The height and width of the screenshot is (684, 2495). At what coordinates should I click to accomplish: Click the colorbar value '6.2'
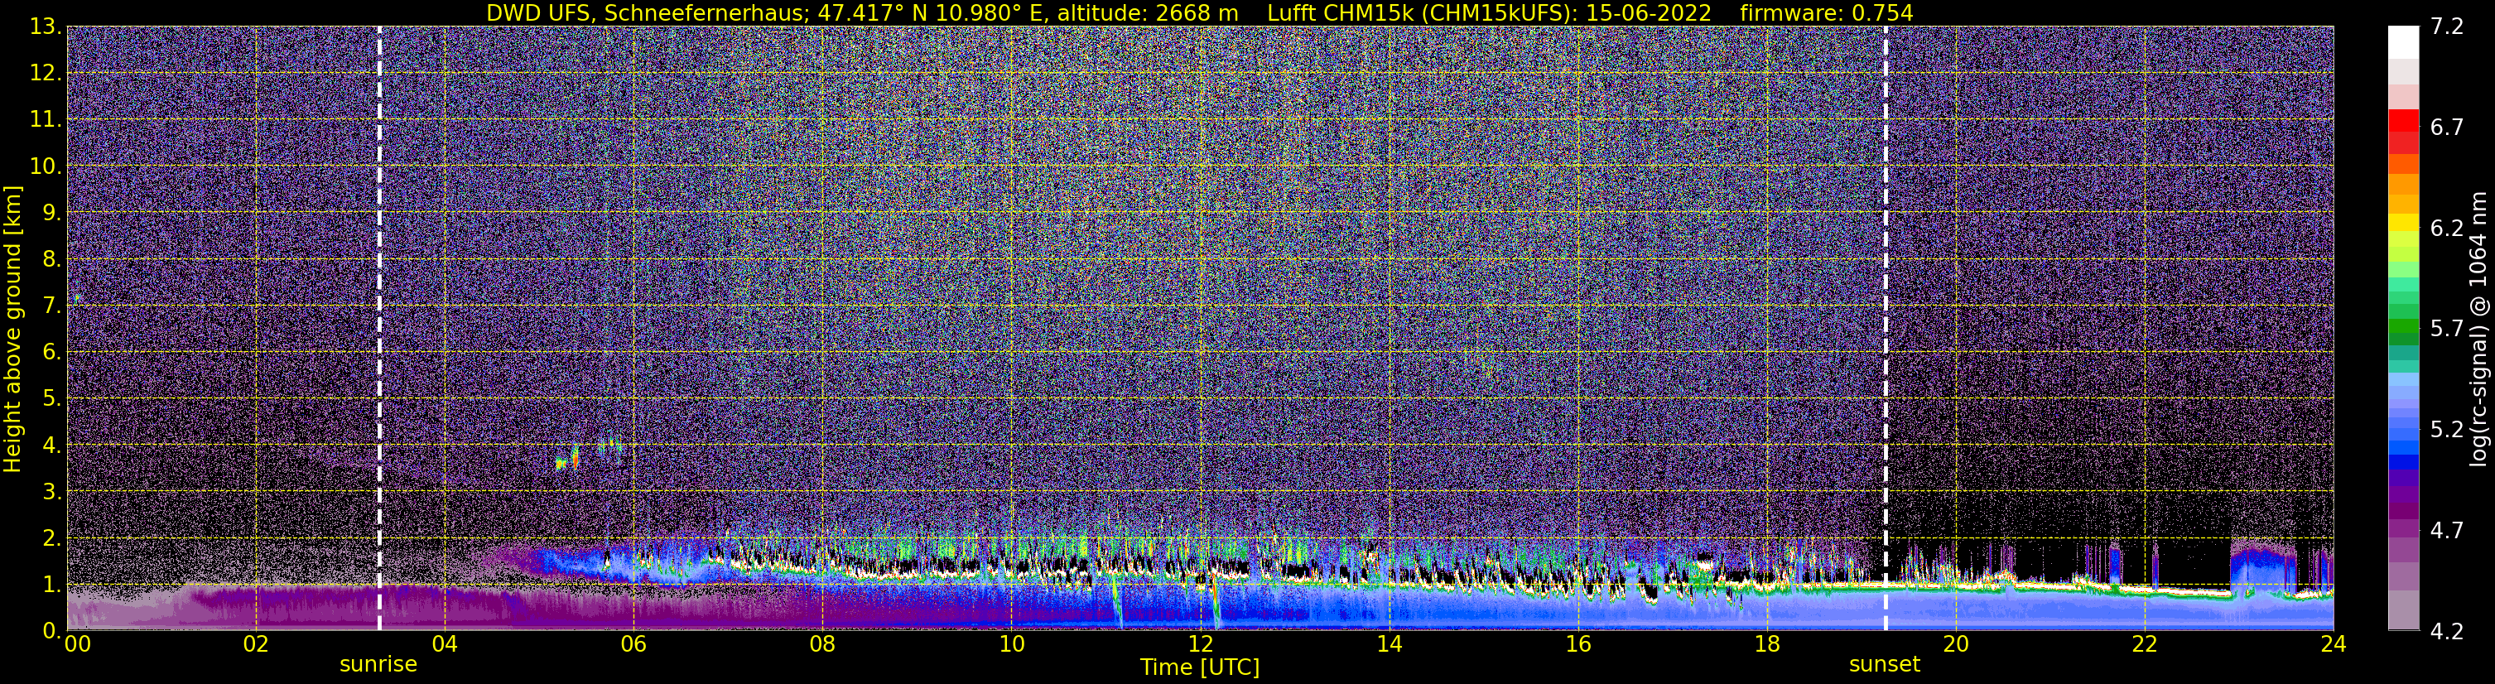[2447, 229]
